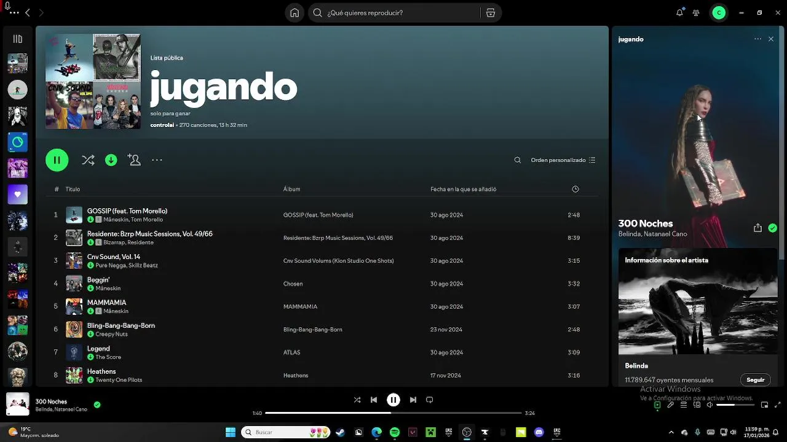Share 300 Noches from the side panel

coord(757,228)
